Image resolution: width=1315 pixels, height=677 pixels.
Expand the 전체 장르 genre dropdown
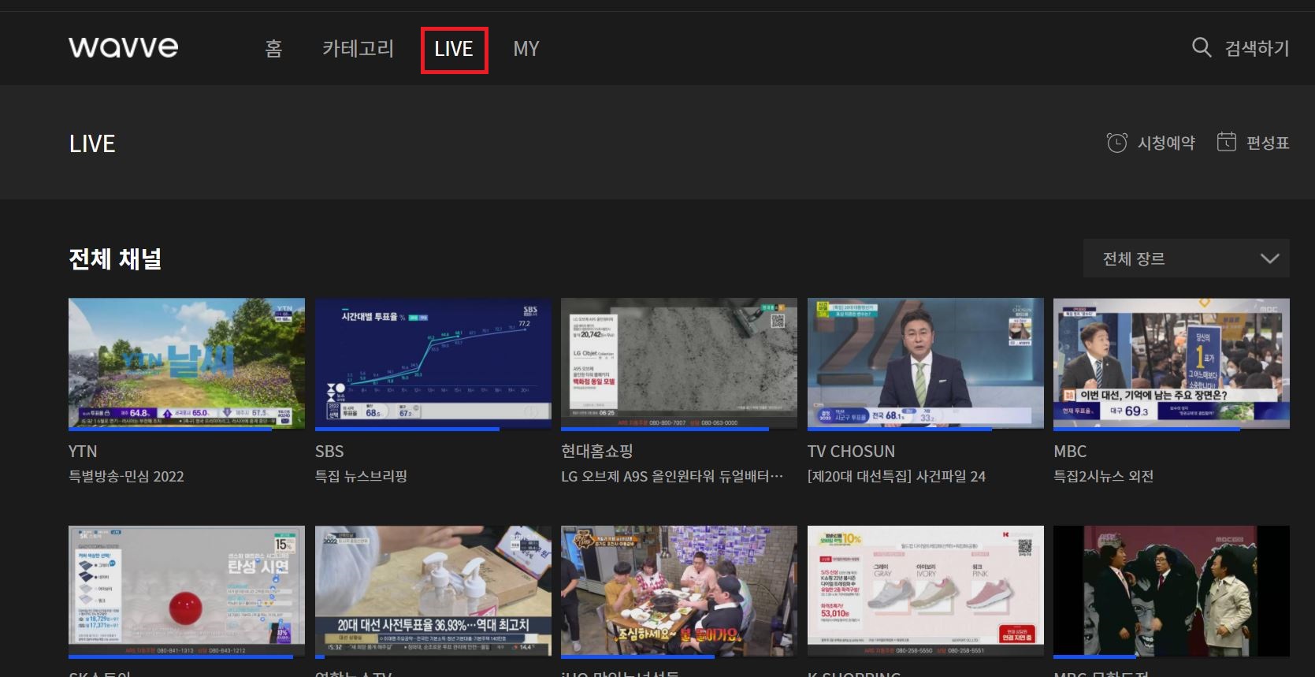[x=1186, y=258]
